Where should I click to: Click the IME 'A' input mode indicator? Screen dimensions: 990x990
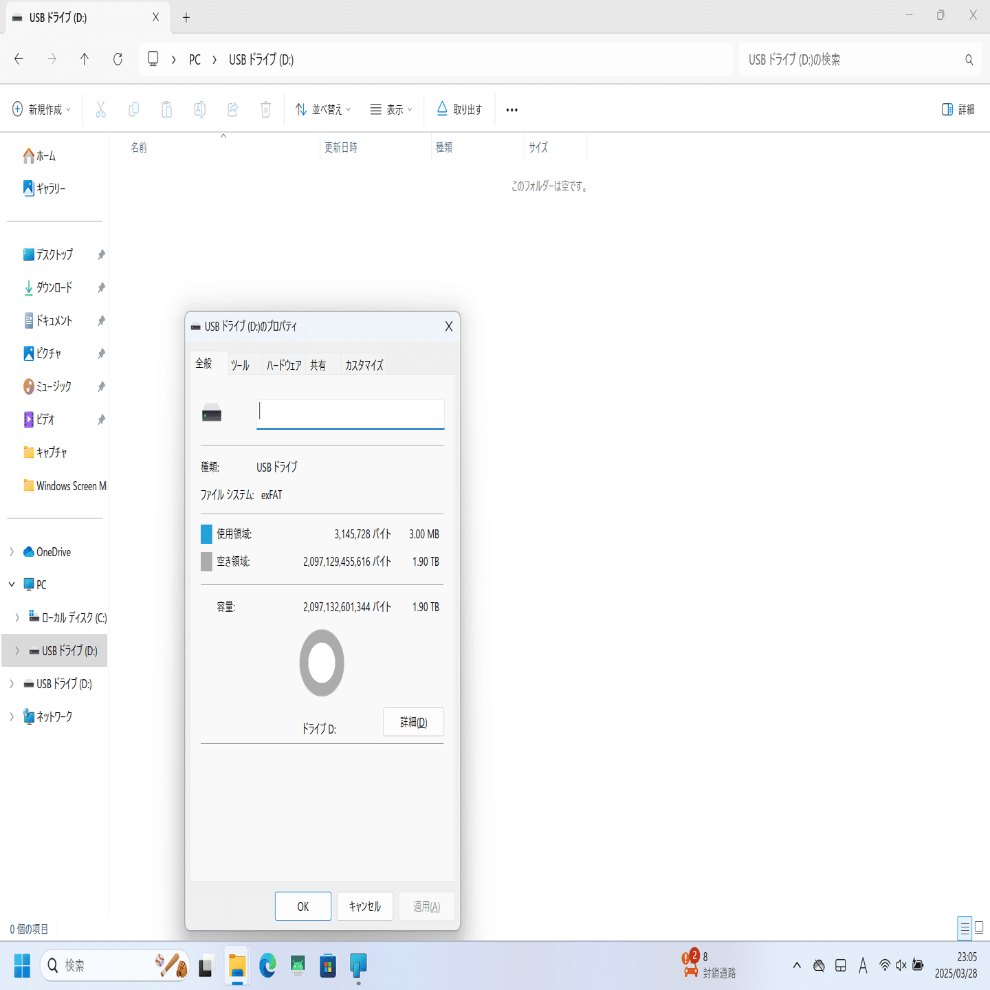pos(863,965)
